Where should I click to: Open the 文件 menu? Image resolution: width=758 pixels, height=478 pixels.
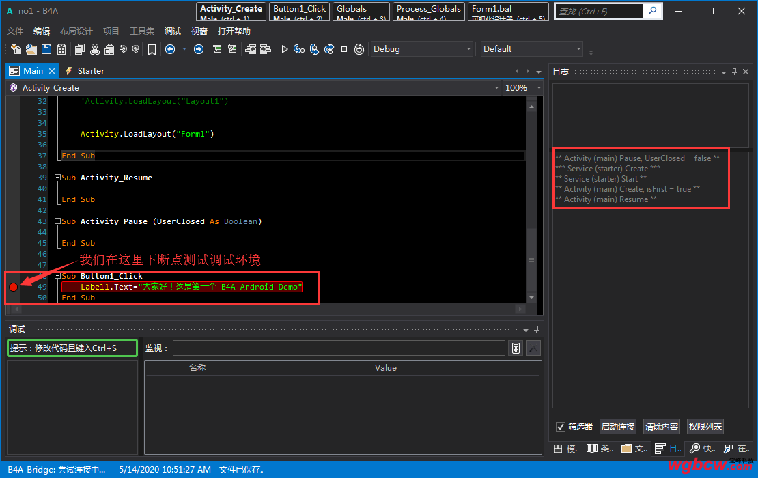click(x=15, y=31)
